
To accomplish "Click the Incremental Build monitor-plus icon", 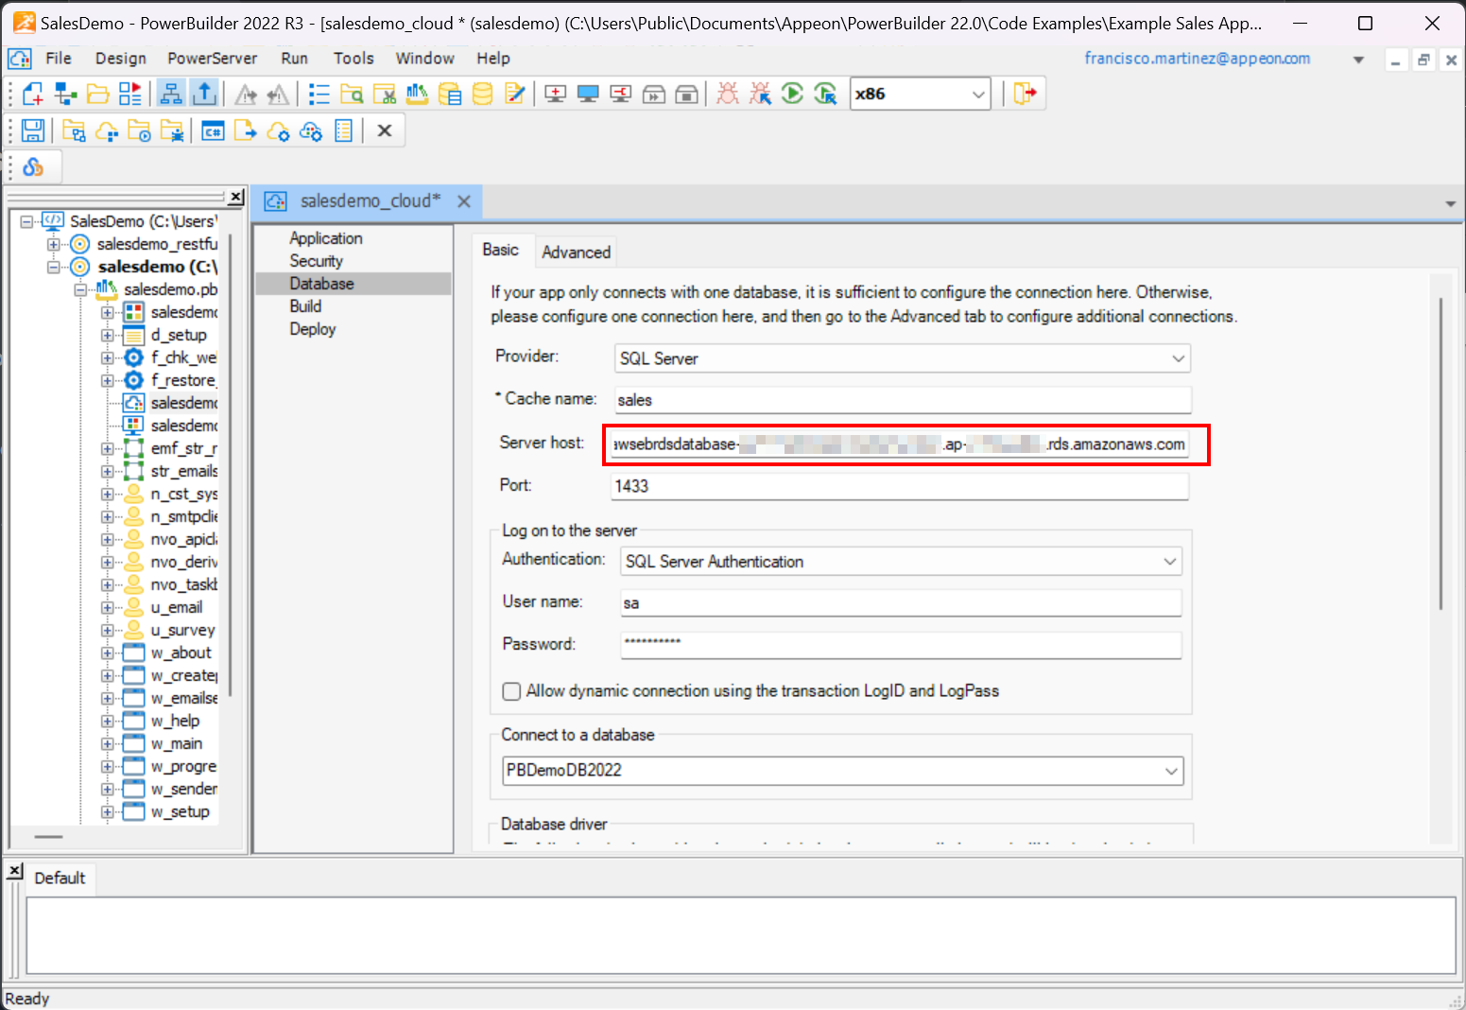I will pyautogui.click(x=556, y=94).
